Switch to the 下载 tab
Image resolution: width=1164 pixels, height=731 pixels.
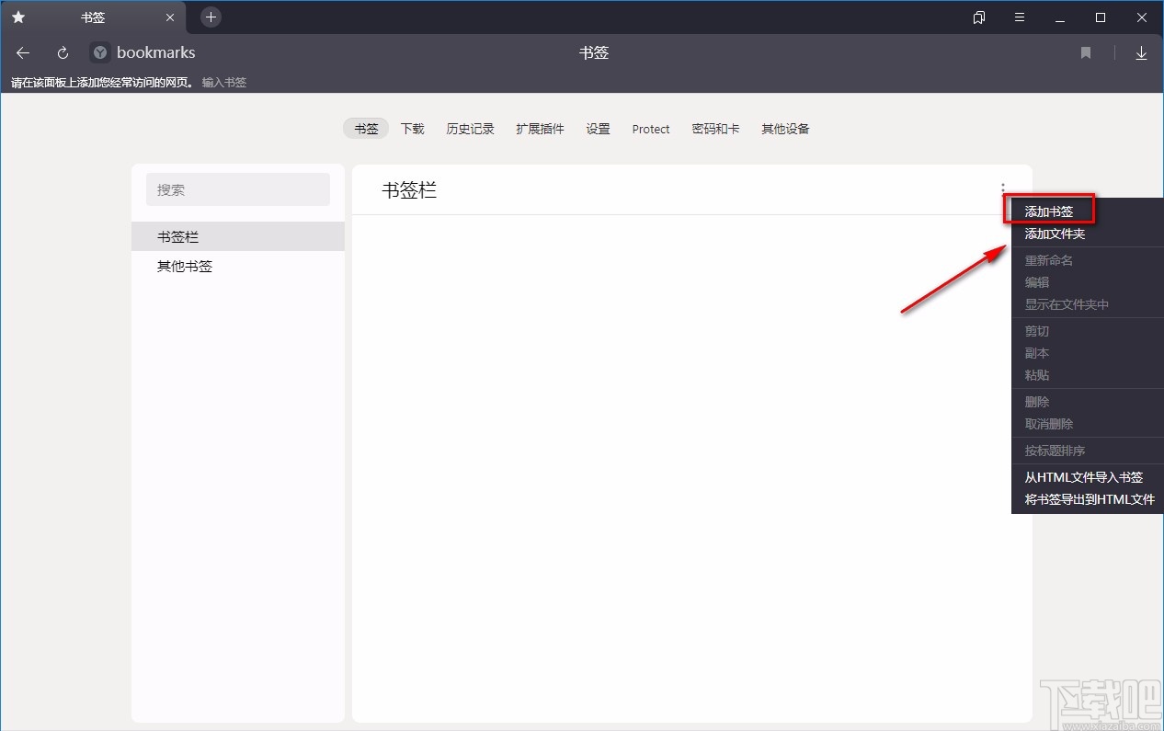point(412,129)
